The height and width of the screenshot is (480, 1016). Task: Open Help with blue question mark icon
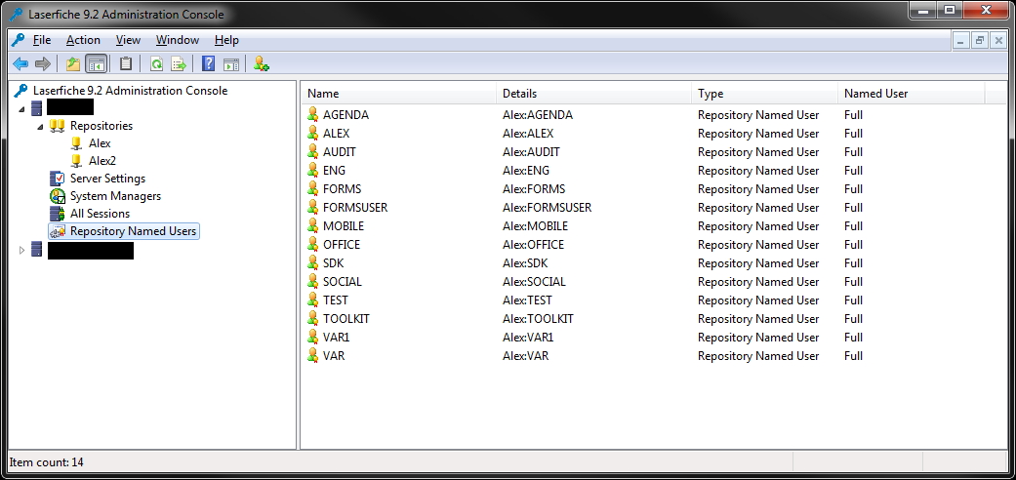pos(209,63)
